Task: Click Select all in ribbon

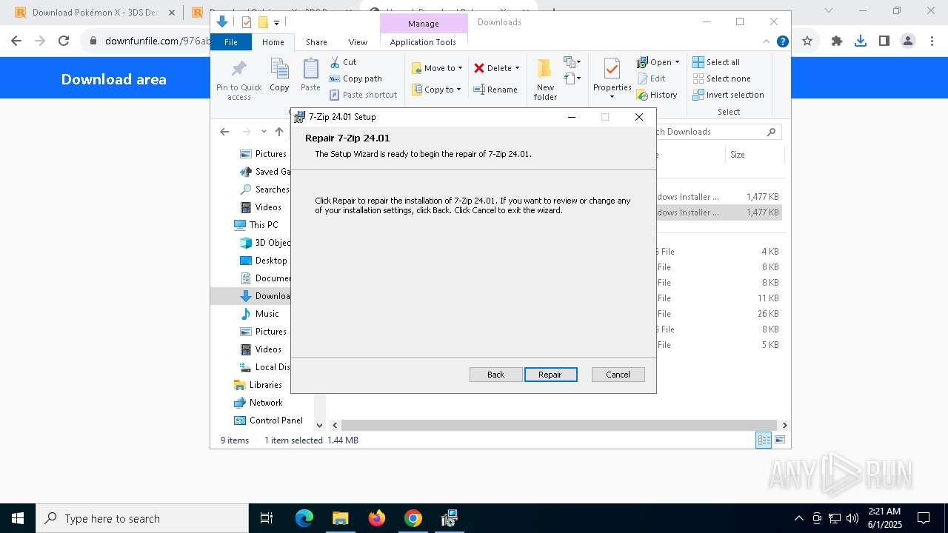Action: point(716,62)
